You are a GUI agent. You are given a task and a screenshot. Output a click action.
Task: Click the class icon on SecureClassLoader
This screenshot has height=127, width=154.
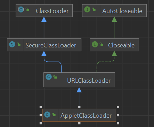[12, 44]
